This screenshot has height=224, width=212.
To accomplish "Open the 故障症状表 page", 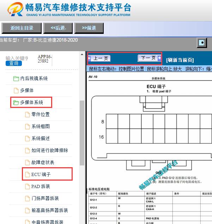I will pos(43,162).
